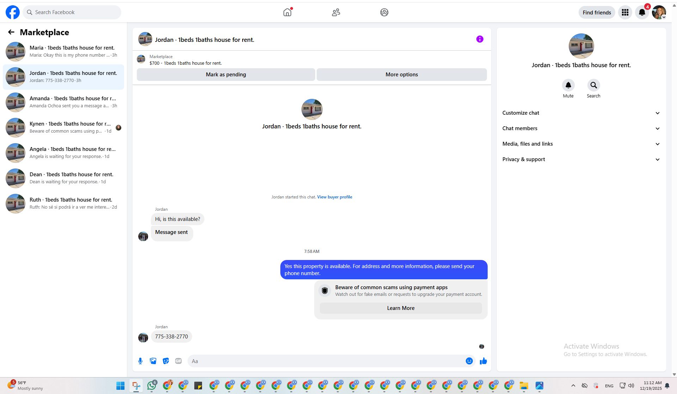Expand the Customize chat section
The image size is (677, 394).
click(581, 113)
